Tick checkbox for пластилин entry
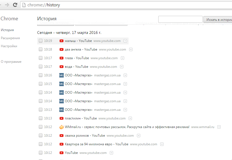The image size is (232, 160). coord(40,118)
